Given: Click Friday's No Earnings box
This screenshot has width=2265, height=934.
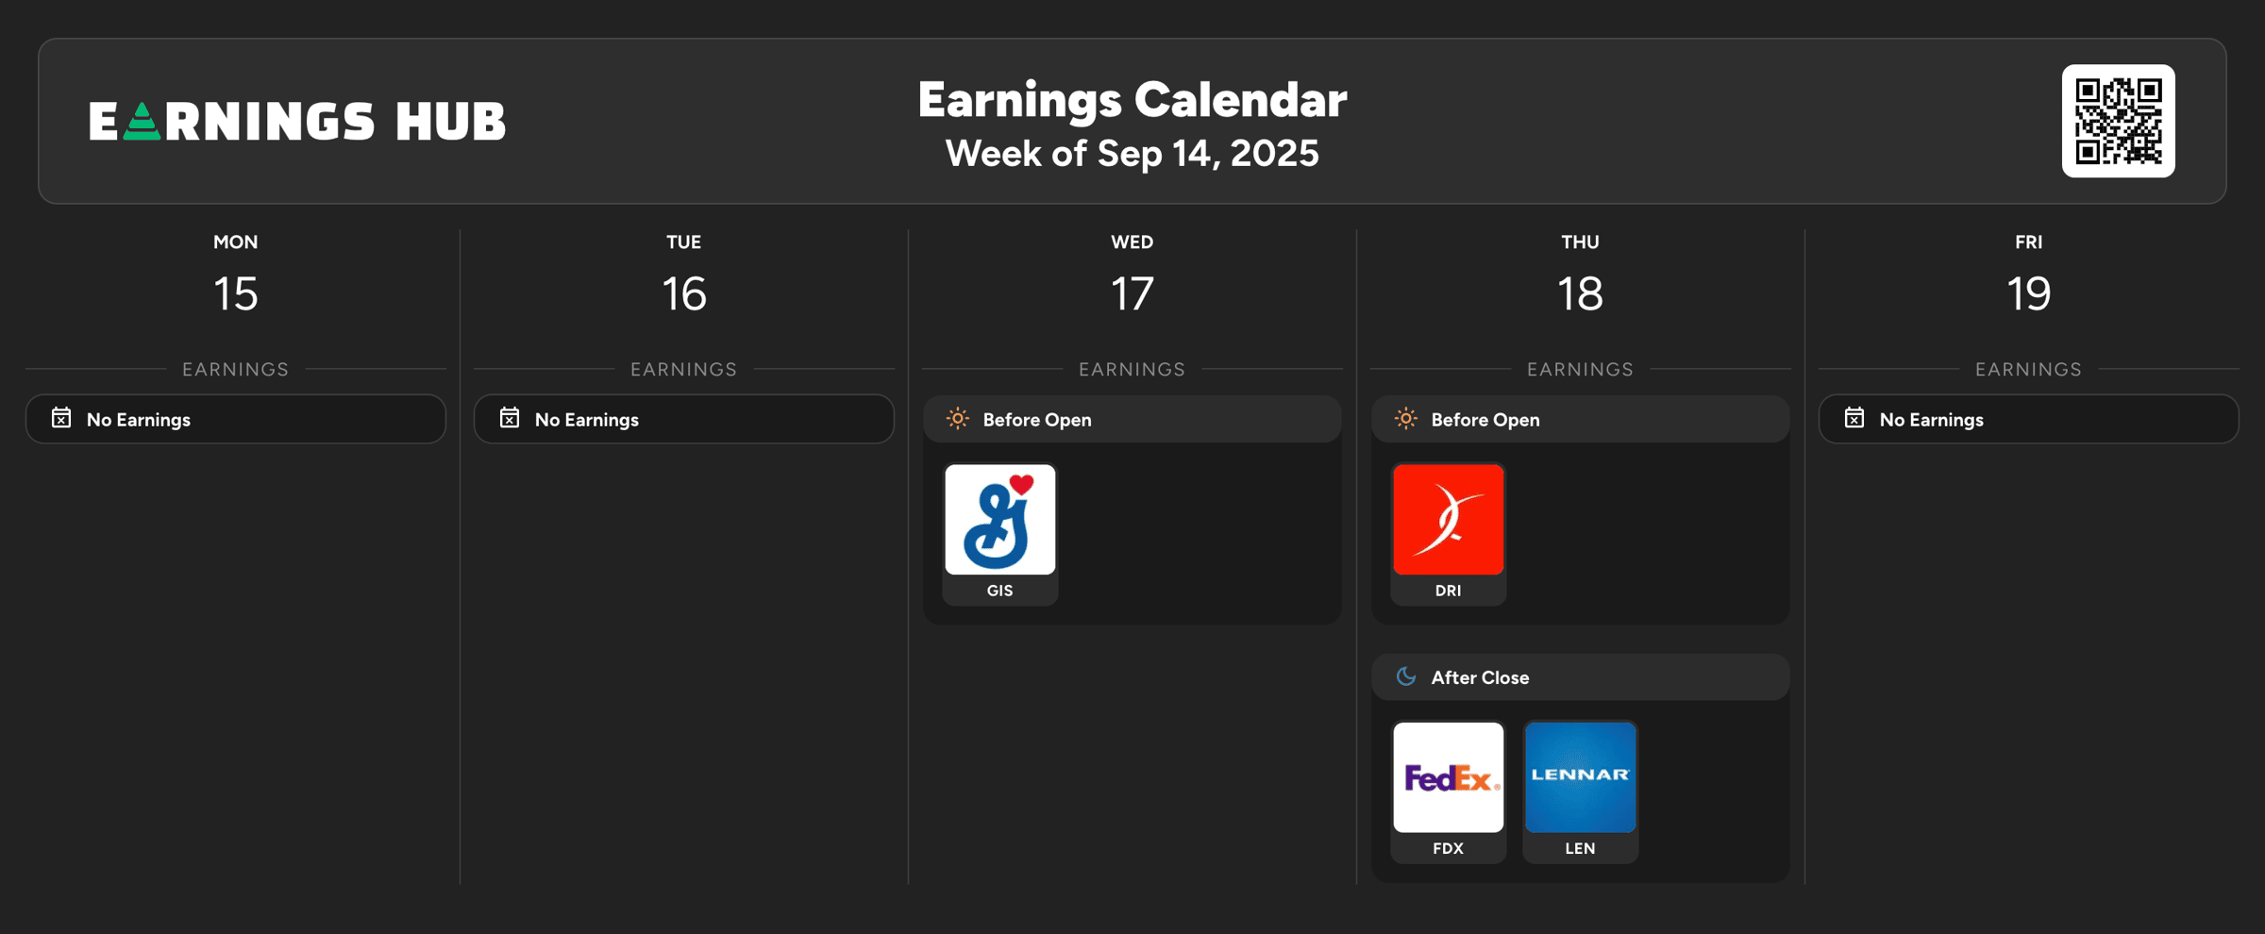Looking at the screenshot, I should click(2028, 419).
